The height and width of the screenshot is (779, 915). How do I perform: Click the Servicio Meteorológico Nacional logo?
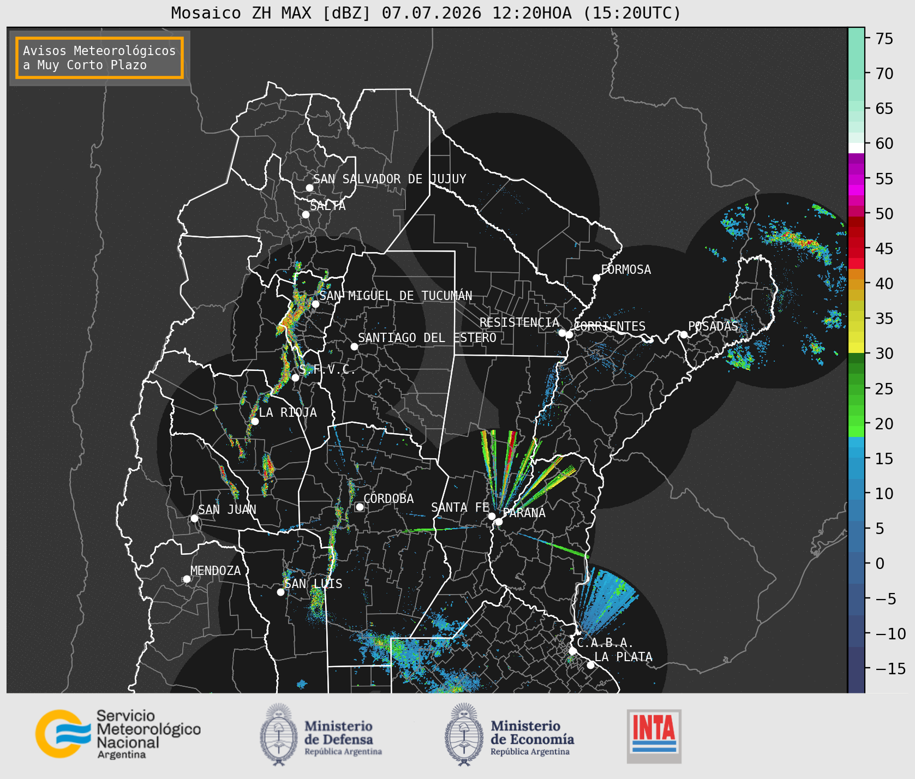click(118, 734)
